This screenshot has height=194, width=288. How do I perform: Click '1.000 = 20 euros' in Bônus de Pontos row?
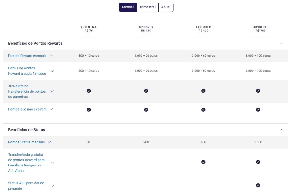(146, 71)
